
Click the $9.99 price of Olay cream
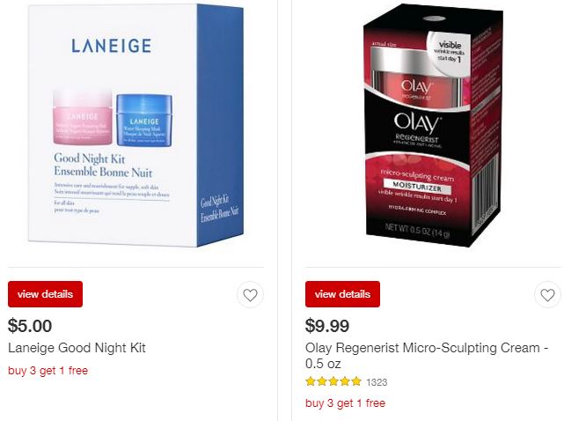[327, 326]
